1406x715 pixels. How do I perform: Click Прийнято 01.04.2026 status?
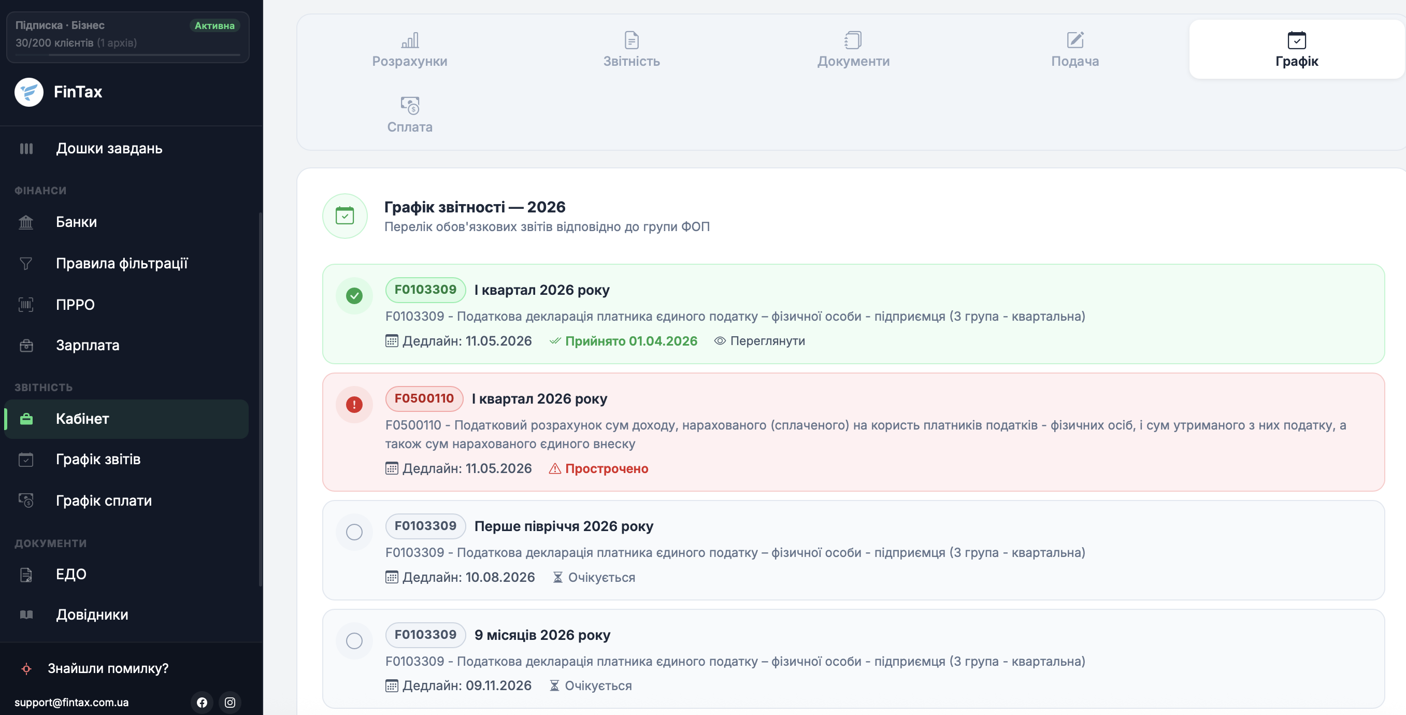point(623,341)
